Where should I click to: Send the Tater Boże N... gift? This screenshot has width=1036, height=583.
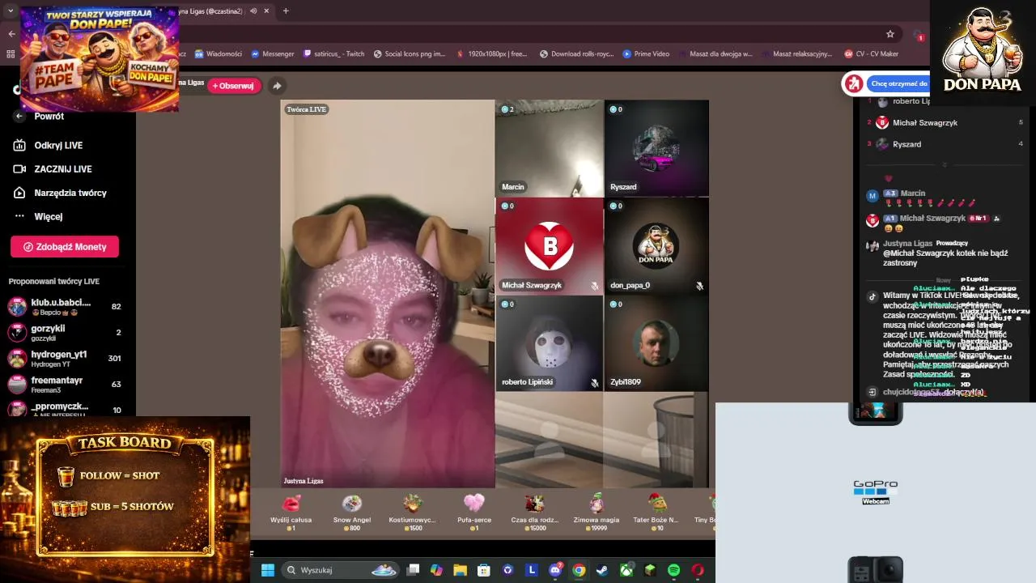(x=656, y=512)
